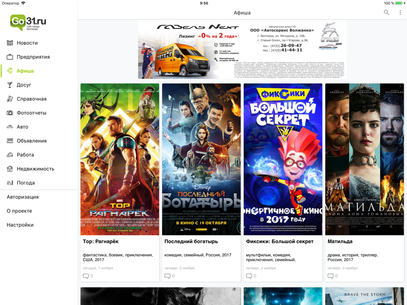Click the film camera icon beside Афиша
The height and width of the screenshot is (305, 407).
[x=10, y=71]
